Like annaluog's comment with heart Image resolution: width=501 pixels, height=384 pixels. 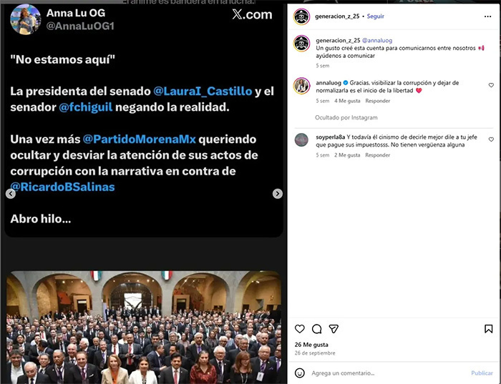491,85
